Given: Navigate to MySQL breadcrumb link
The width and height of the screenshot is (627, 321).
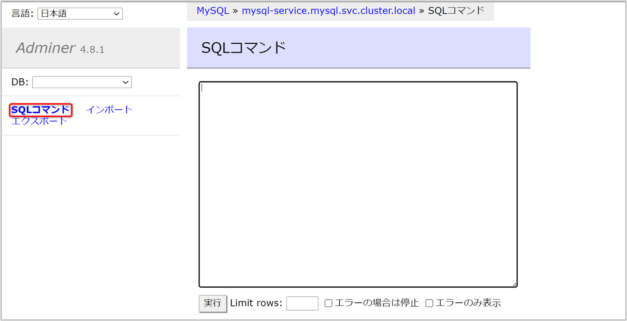Looking at the screenshot, I should (213, 11).
